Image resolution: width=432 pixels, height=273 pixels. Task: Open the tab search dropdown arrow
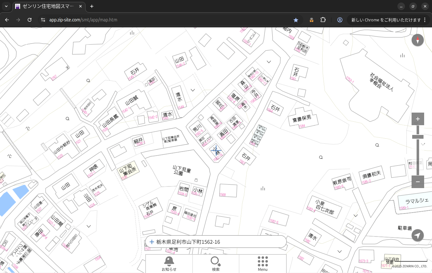(x=6, y=6)
